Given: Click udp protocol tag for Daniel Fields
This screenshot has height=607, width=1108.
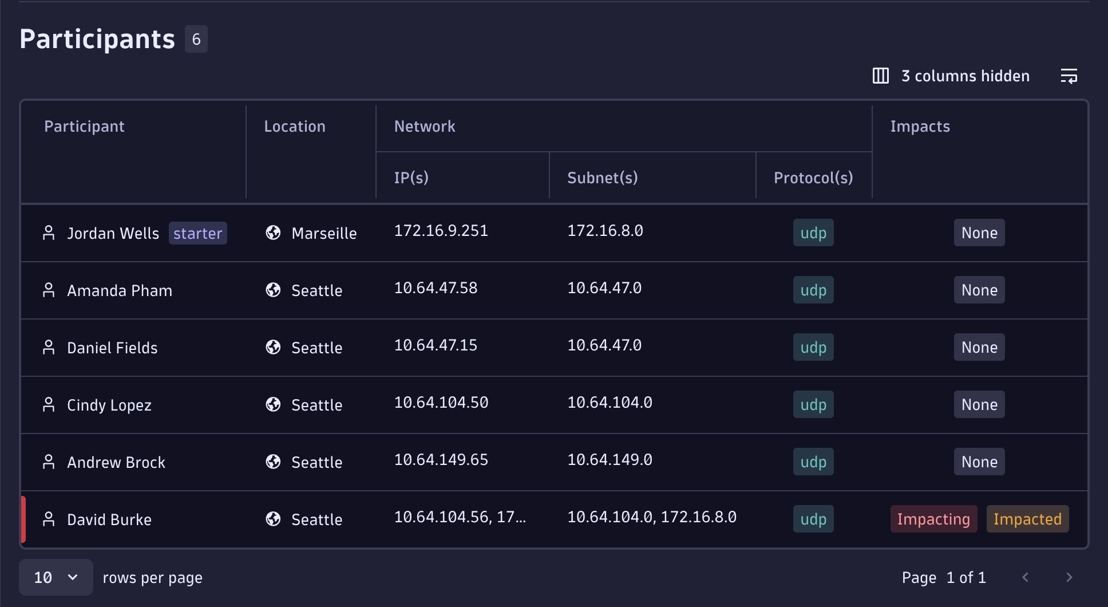Looking at the screenshot, I should click(x=813, y=348).
